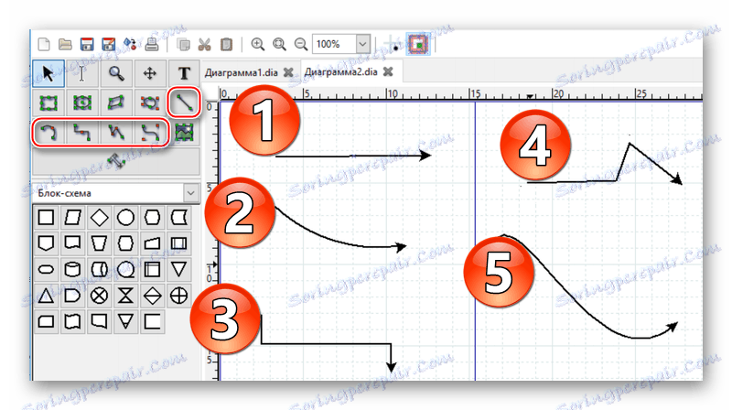Image resolution: width=732 pixels, height=410 pixels.
Task: Open the Блок-схема sheet dropdown
Action: (x=190, y=193)
